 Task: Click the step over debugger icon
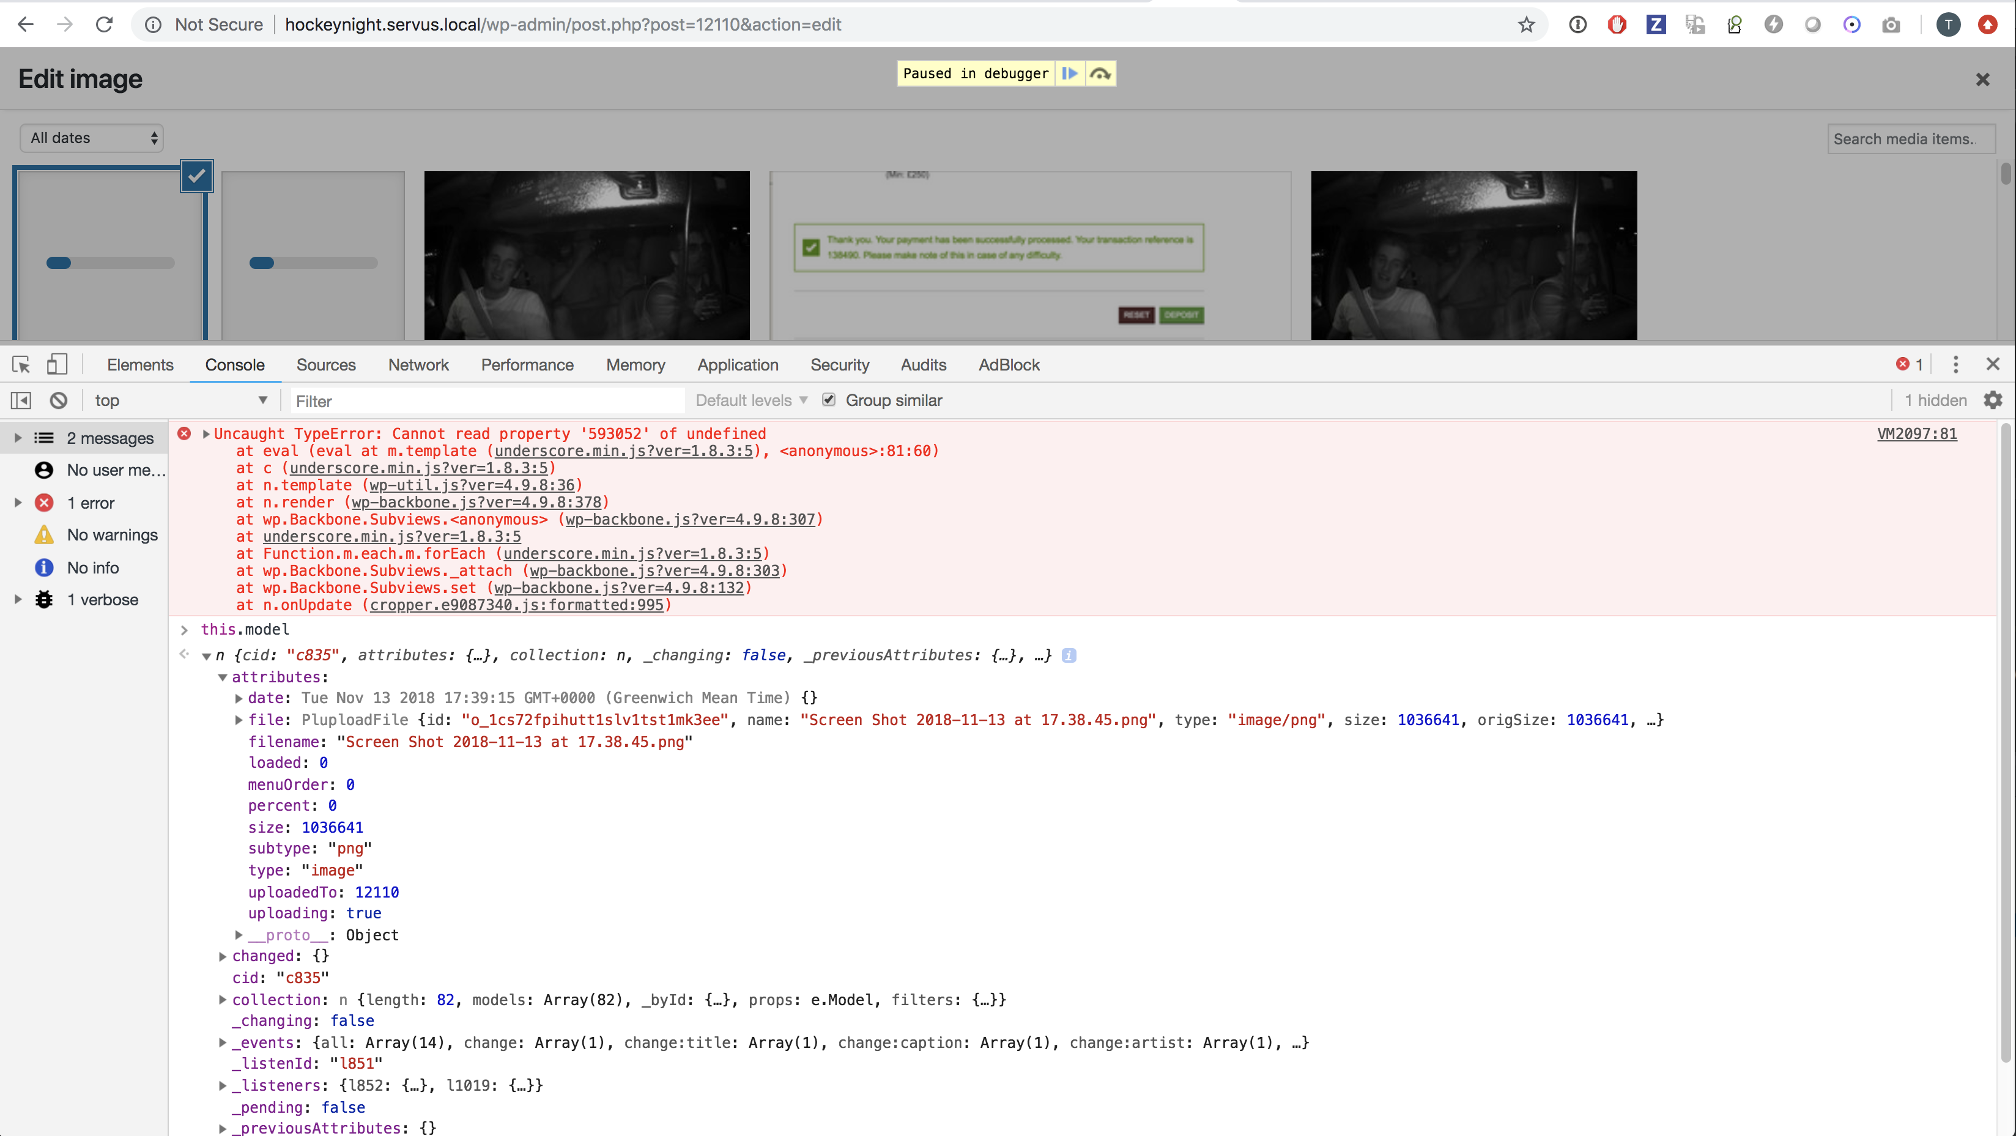tap(1100, 73)
